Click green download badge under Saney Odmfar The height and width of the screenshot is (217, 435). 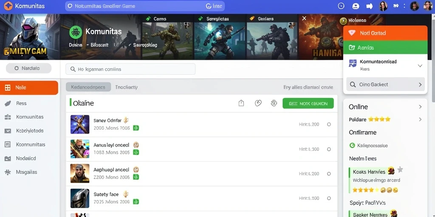pos(136,128)
